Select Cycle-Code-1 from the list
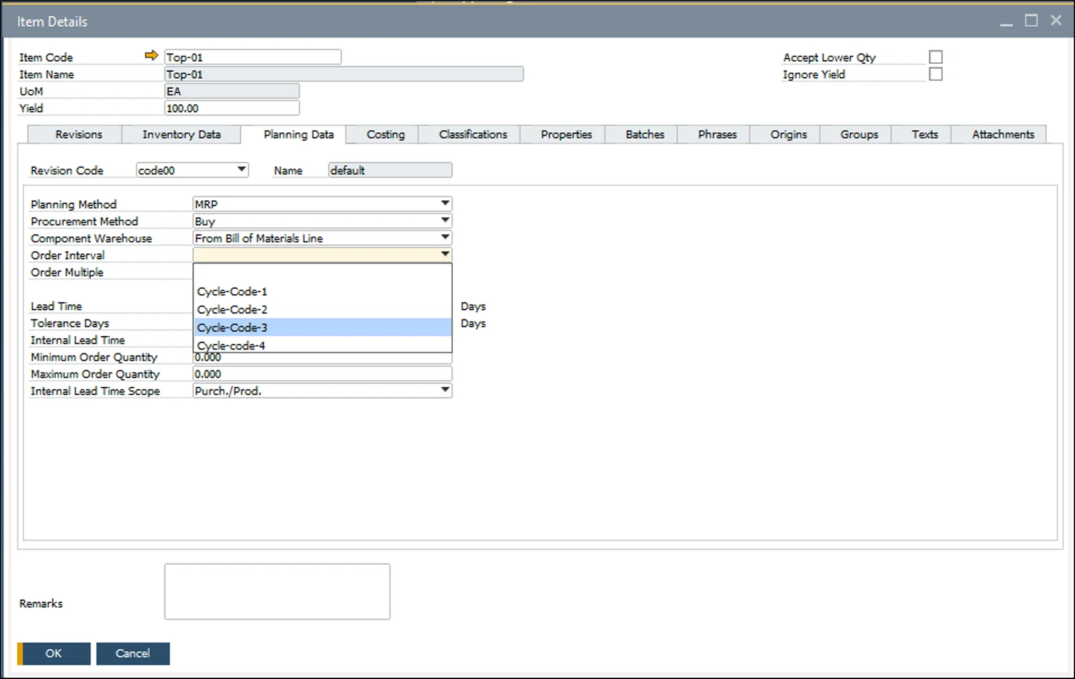Image resolution: width=1075 pixels, height=679 pixels. click(322, 291)
